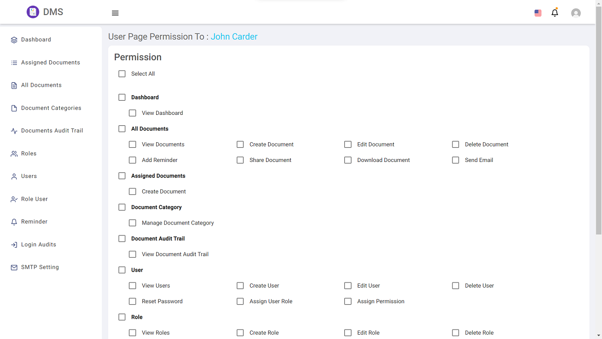Click the hamburger menu icon
Image resolution: width=602 pixels, height=339 pixels.
click(115, 13)
